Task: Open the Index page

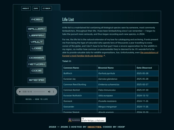Action: 37,20
